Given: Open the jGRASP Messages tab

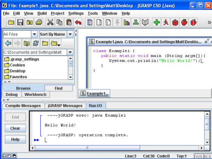Looking at the screenshot, I should 65,106.
